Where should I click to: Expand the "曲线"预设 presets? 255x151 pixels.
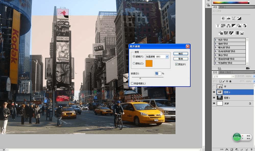[215, 44]
